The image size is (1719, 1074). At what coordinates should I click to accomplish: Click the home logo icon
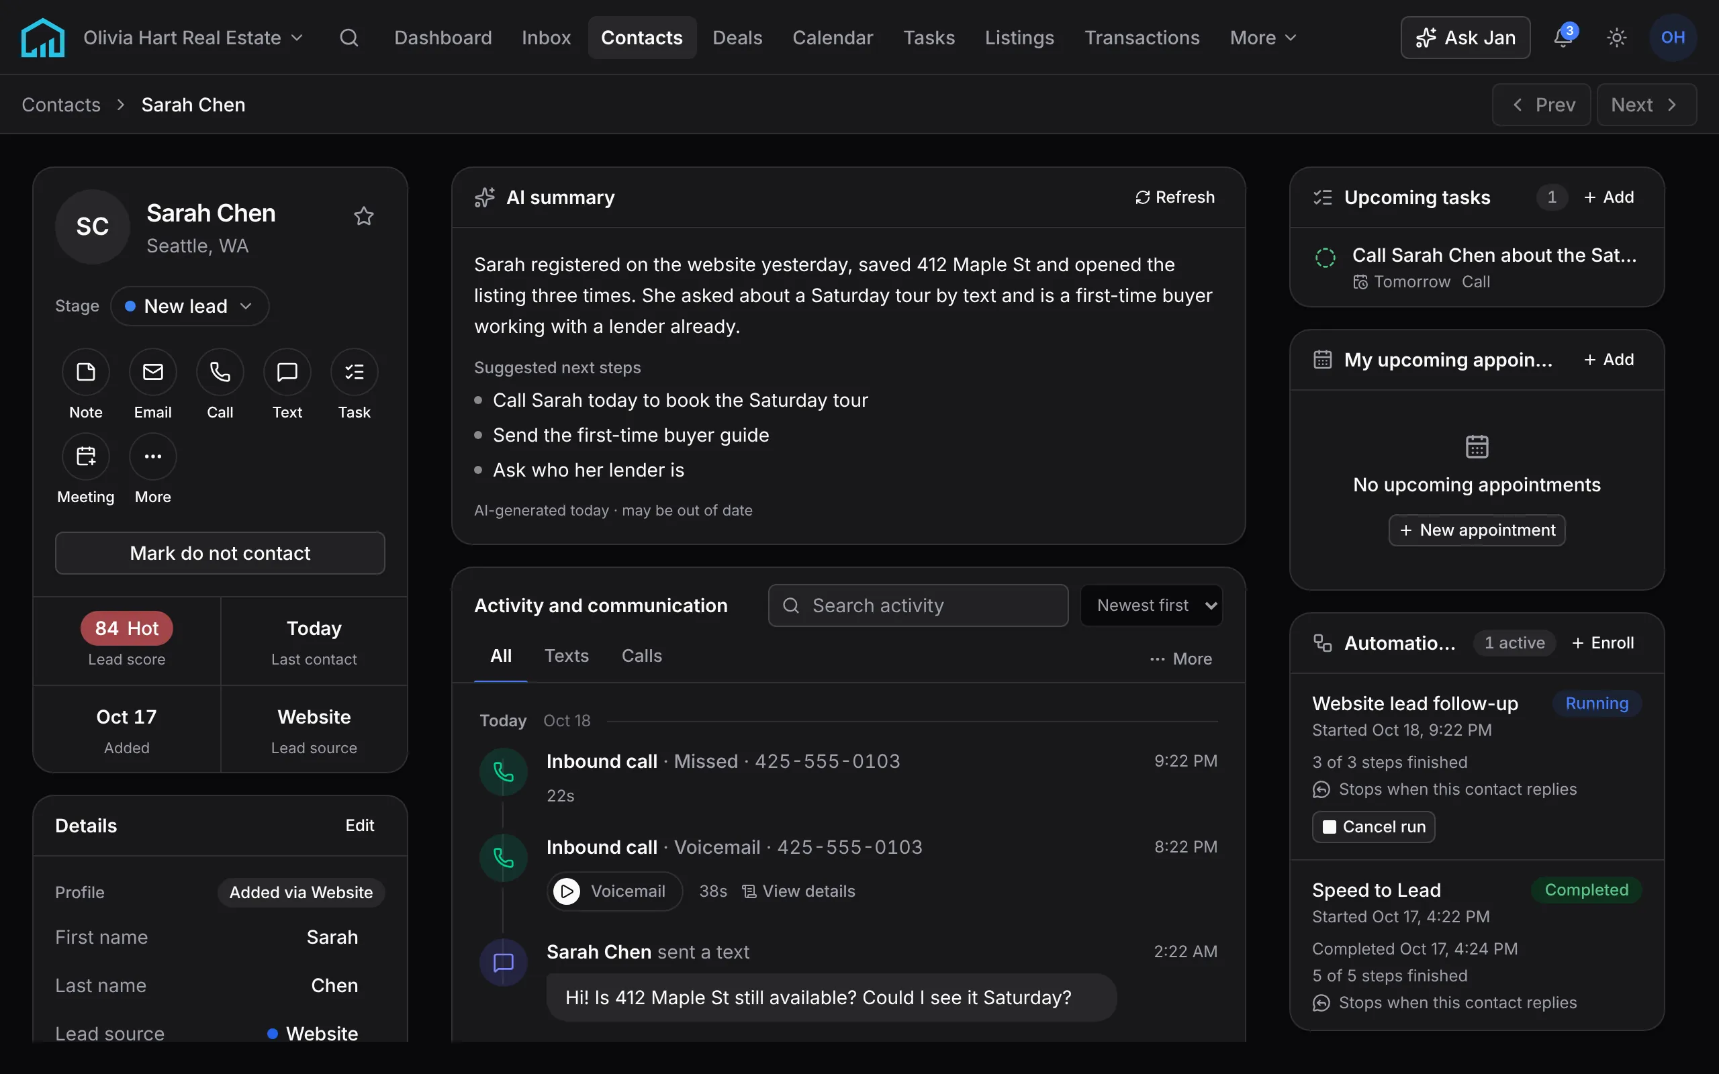42,38
